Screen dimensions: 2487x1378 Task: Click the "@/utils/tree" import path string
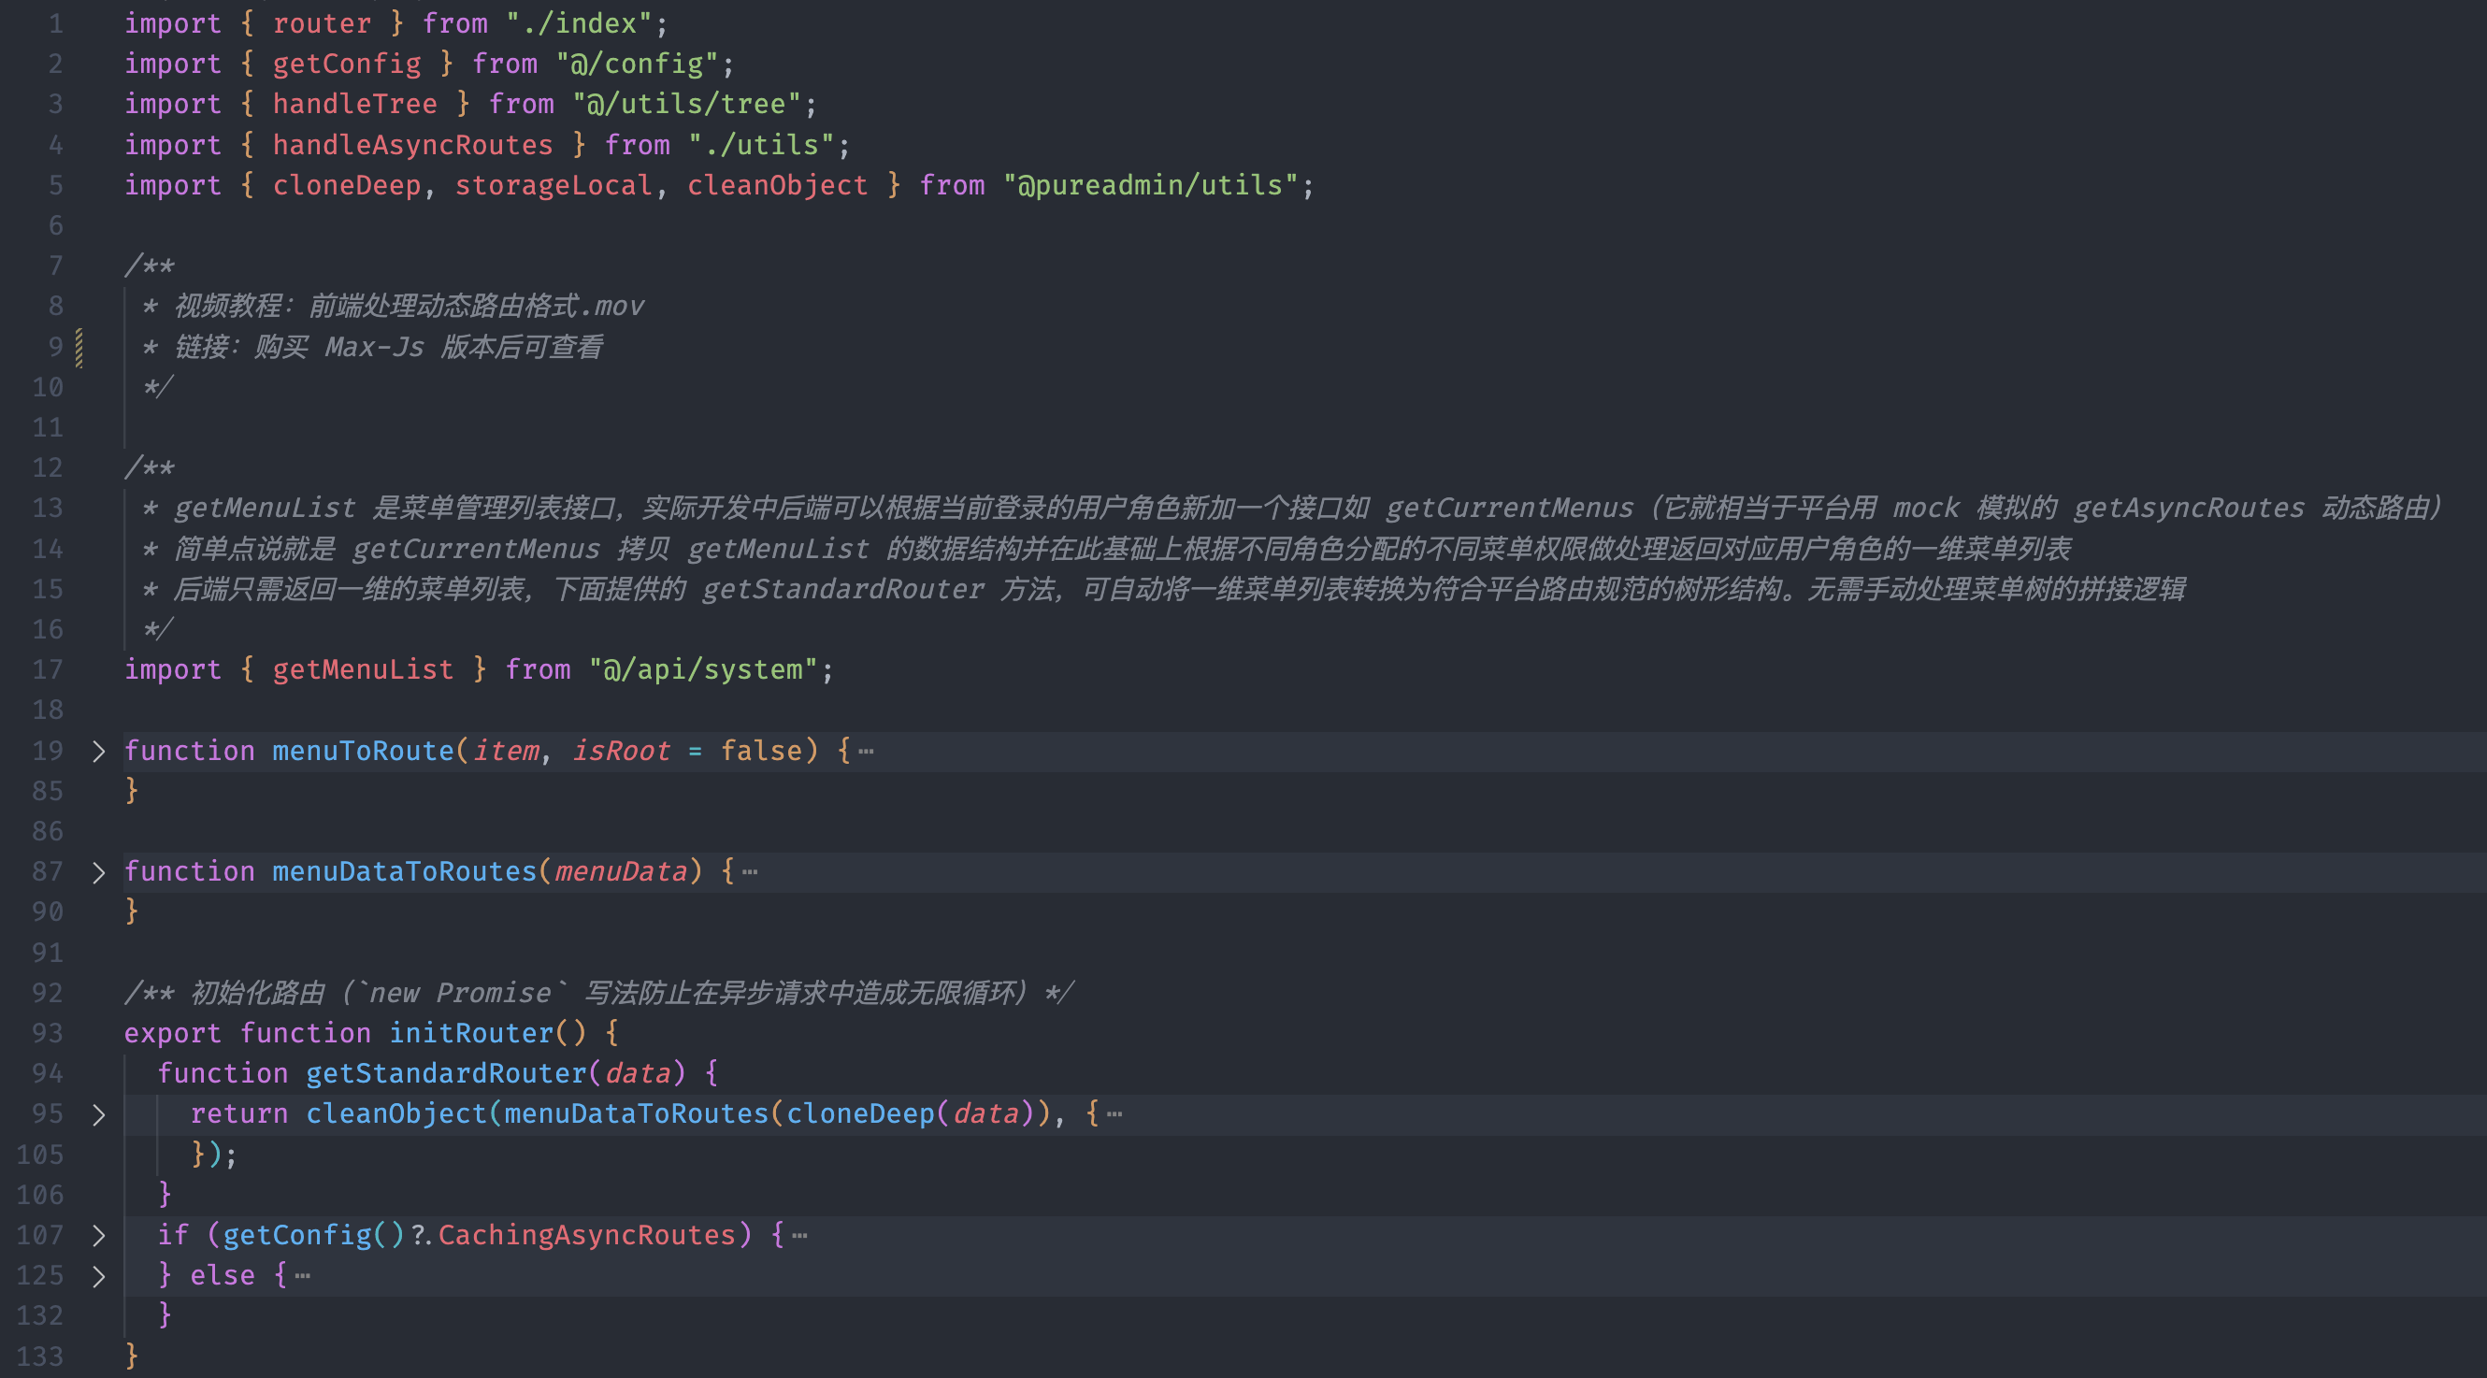pos(686,105)
